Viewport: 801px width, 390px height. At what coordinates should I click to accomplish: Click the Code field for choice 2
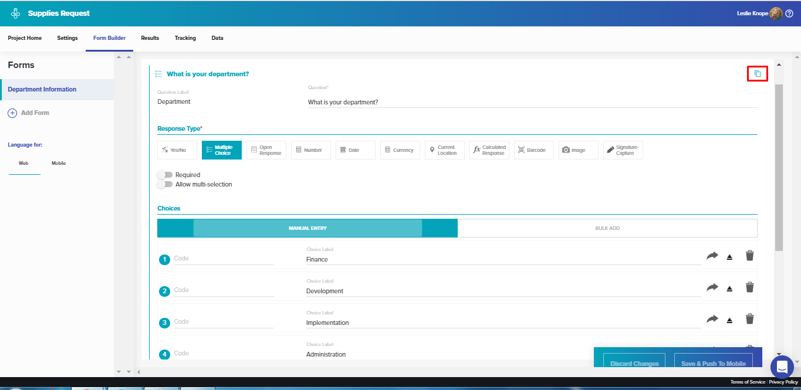tap(224, 290)
